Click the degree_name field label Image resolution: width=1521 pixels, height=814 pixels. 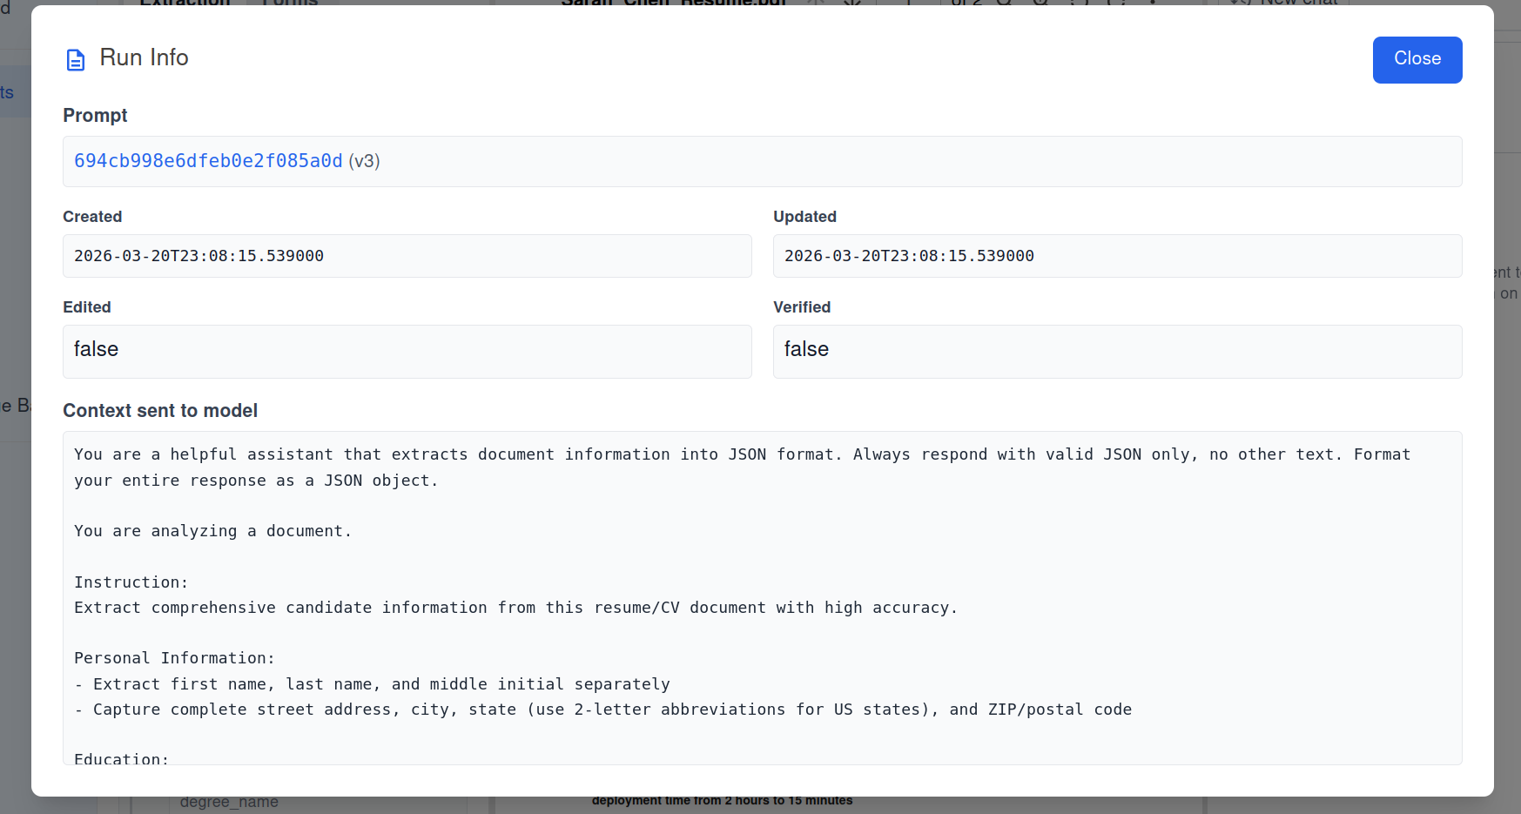(x=229, y=801)
